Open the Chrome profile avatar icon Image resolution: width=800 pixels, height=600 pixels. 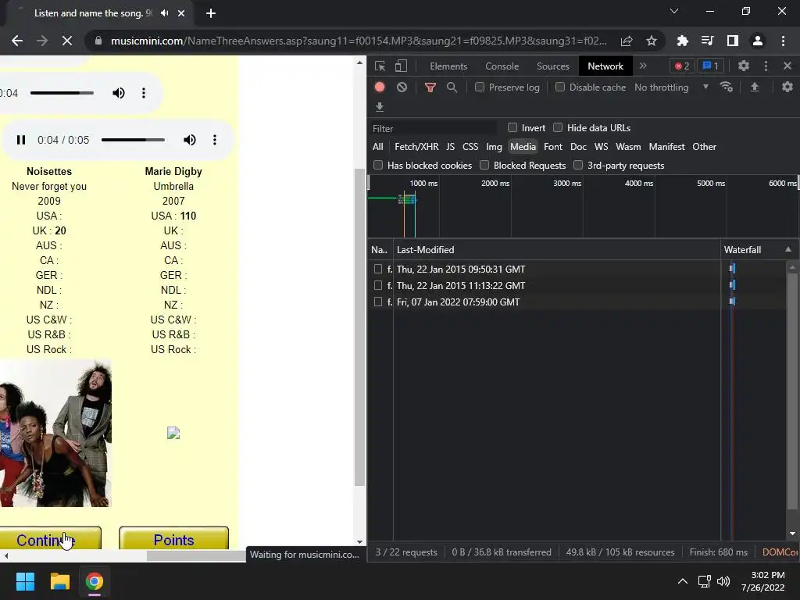(758, 41)
